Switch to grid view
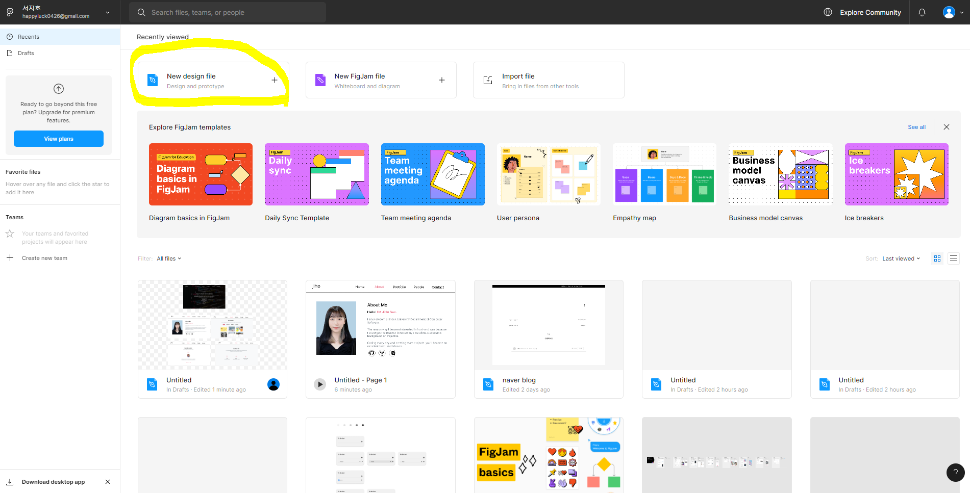Image resolution: width=970 pixels, height=493 pixels. pyautogui.click(x=937, y=258)
